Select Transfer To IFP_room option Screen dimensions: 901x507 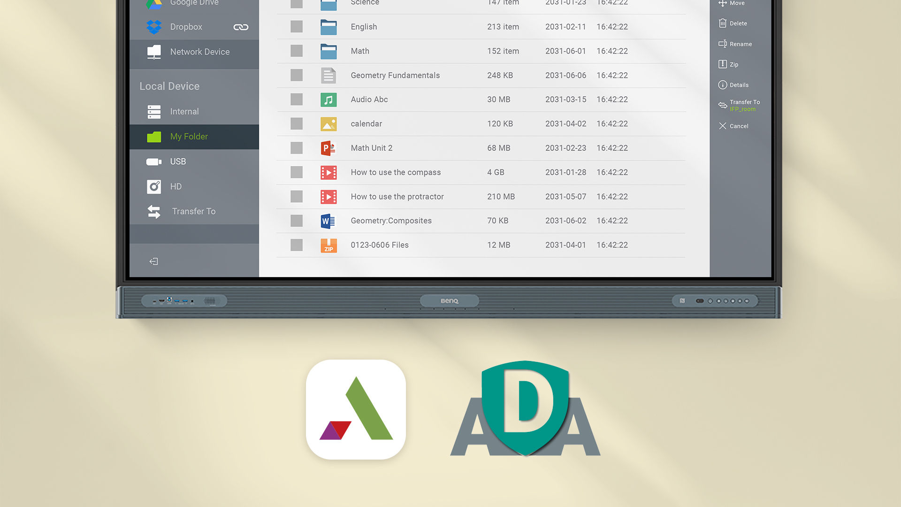point(741,105)
